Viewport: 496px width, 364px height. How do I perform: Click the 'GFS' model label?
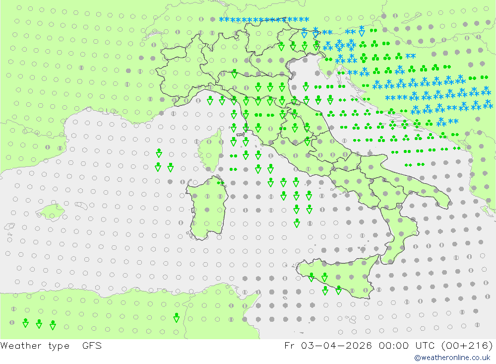click(92, 345)
